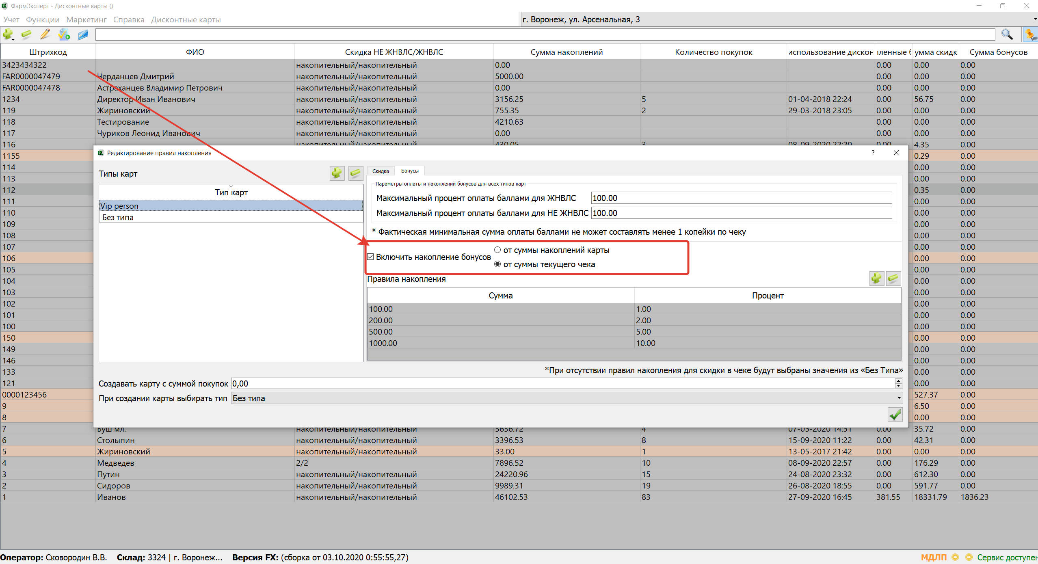
Task: Click the magnifier search icon
Action: [1007, 35]
